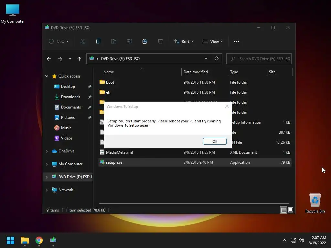
Task: Click the volume speaker tray icon
Action: click(x=301, y=240)
